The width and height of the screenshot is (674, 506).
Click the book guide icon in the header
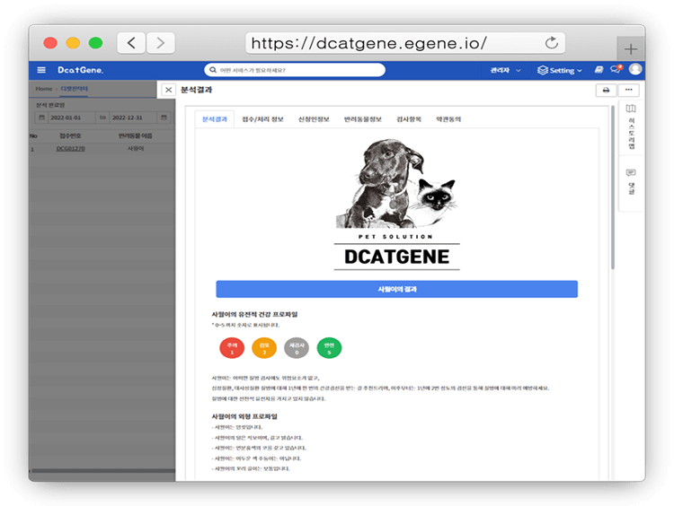599,70
